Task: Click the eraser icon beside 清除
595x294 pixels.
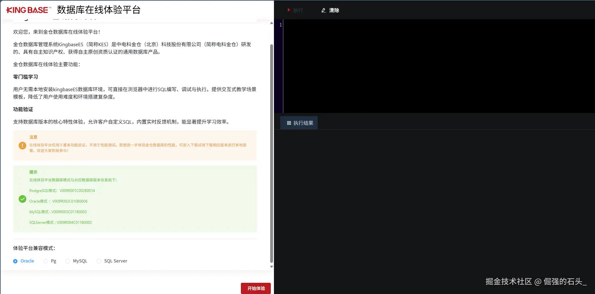Action: coord(324,10)
